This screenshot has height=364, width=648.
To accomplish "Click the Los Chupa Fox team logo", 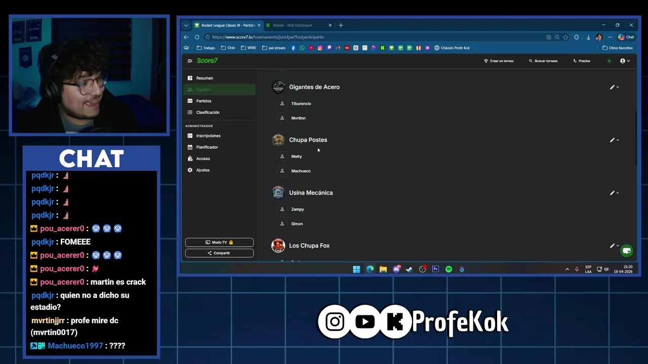I will 278,246.
